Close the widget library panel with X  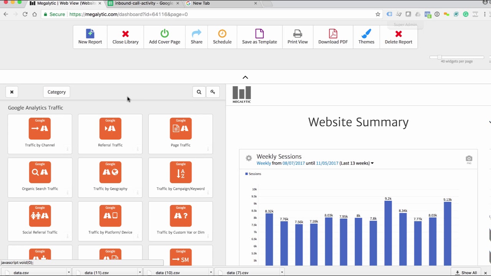12,92
